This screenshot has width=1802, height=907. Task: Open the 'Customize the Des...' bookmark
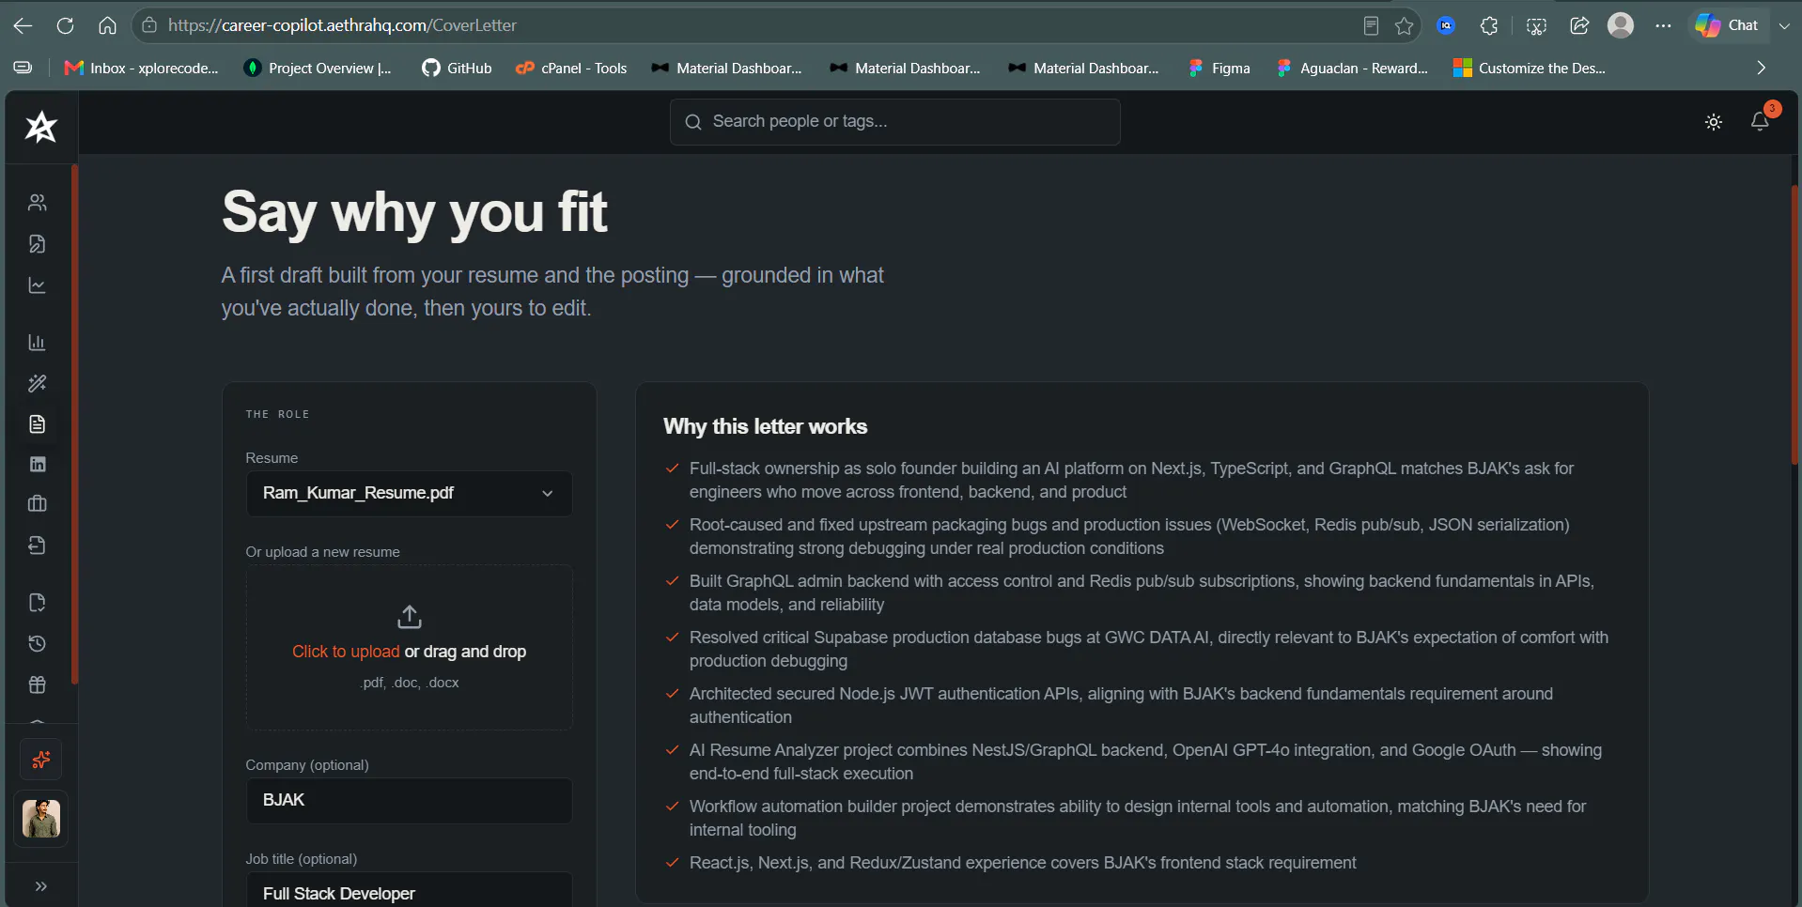tap(1530, 68)
